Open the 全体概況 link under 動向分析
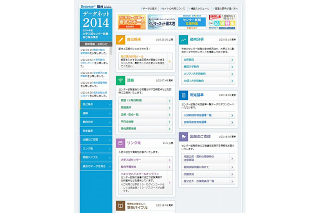Screen dimensions: 320x213 [189, 60]
